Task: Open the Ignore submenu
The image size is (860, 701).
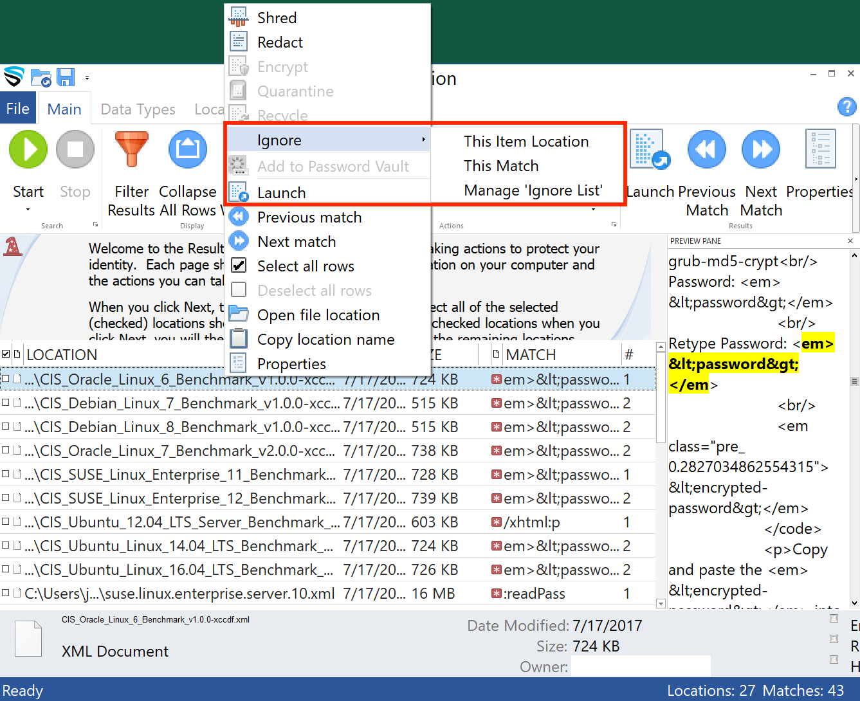Action: tap(327, 140)
